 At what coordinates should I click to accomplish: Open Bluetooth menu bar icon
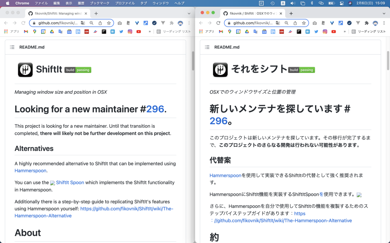pos(312,3)
